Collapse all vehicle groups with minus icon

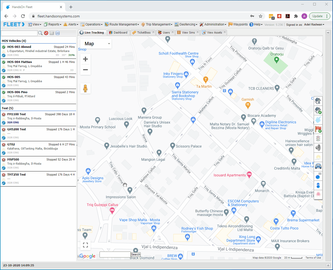(58, 33)
